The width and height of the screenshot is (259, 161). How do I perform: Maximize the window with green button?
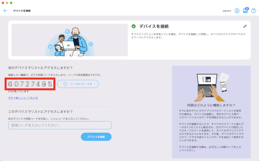point(11,3)
